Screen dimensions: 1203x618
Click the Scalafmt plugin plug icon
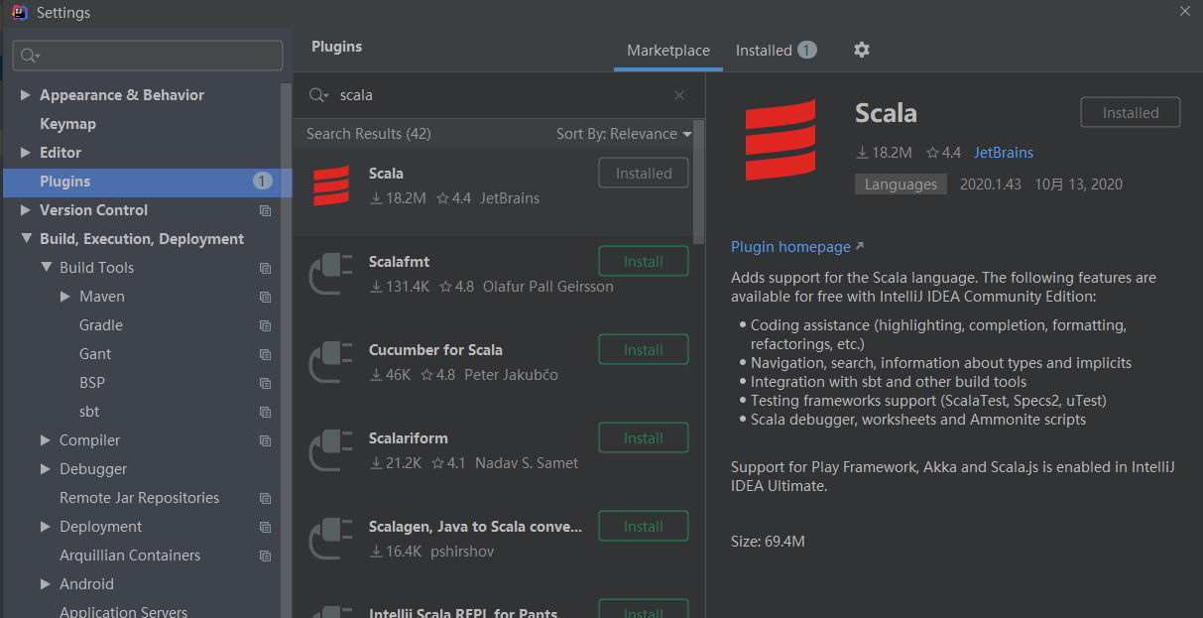331,274
